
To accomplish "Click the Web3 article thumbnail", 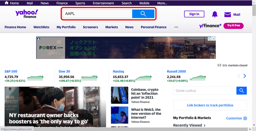I will click(x=120, y=115).
